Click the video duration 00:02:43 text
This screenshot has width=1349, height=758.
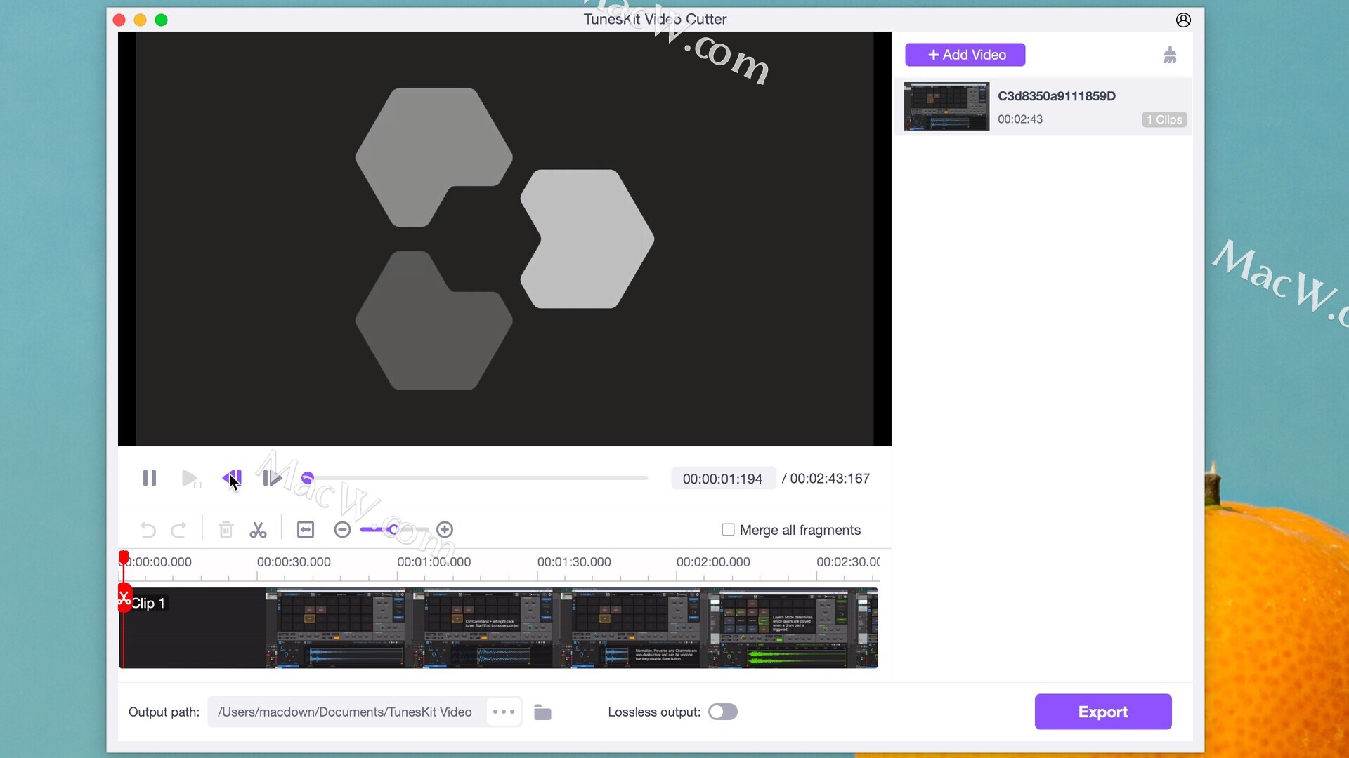coord(1020,119)
